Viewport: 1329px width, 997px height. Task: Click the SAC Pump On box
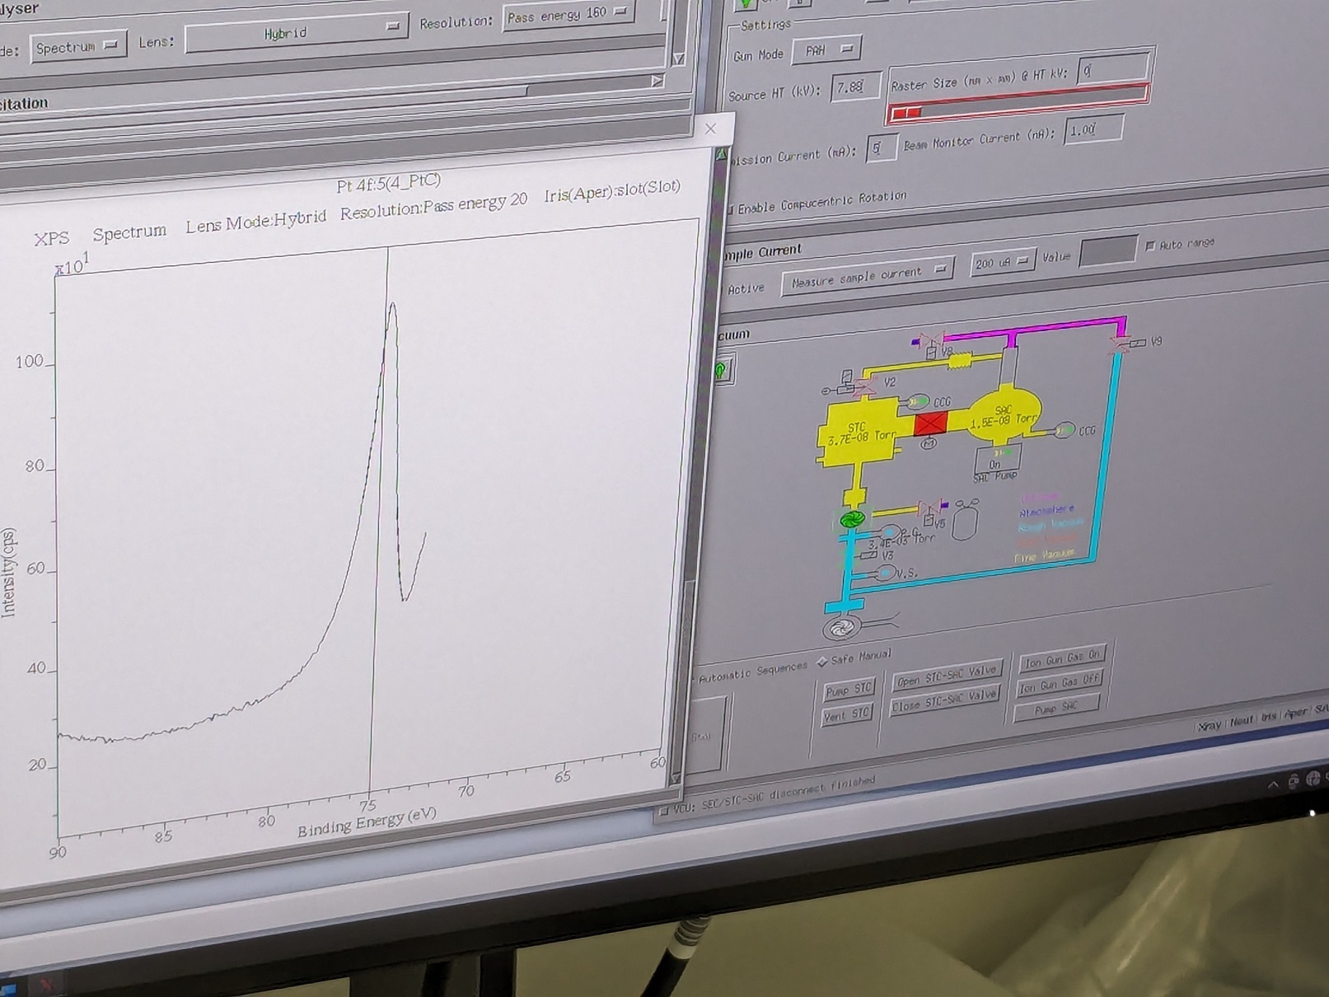998,459
